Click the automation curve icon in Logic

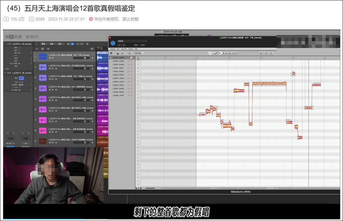click(x=78, y=44)
